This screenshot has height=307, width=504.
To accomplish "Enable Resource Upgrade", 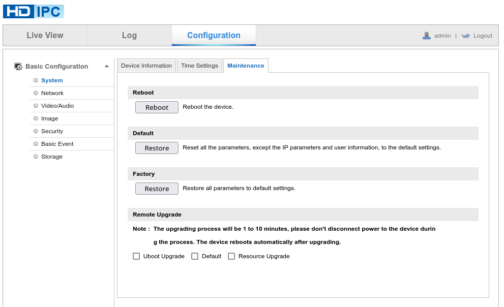I will (231, 256).
